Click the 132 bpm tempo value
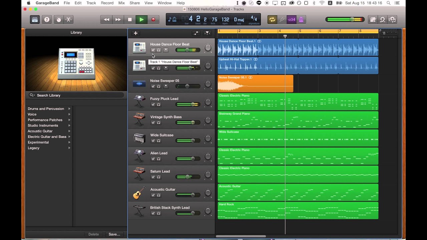427x240 pixels. pos(226,19)
